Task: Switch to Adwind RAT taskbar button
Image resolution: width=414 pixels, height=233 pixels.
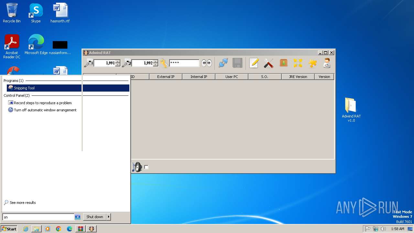Action: point(92,229)
